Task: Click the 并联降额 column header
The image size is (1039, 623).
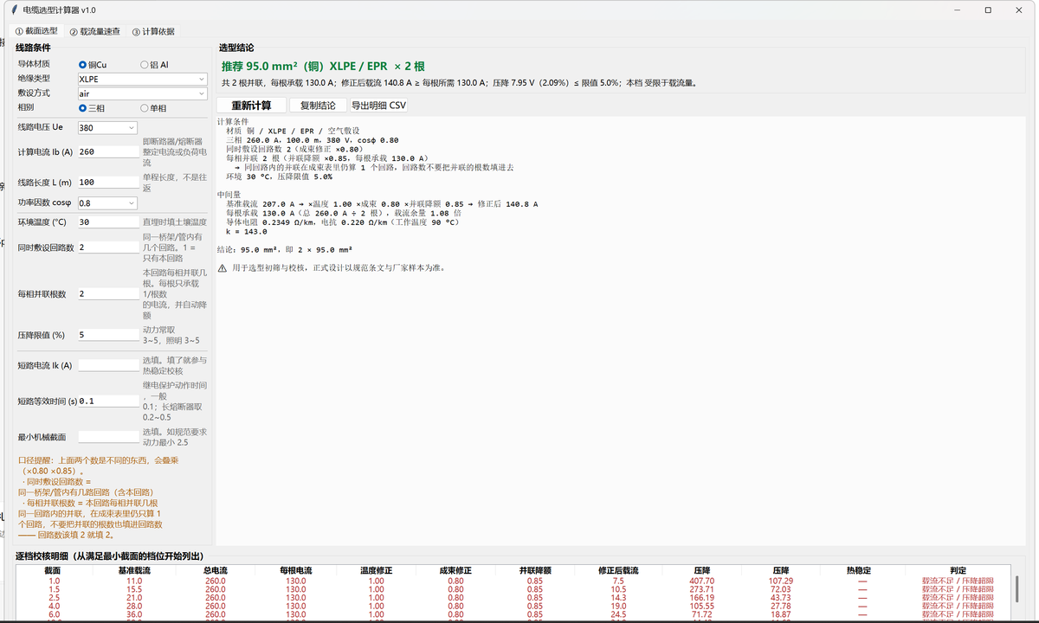Action: (x=536, y=570)
